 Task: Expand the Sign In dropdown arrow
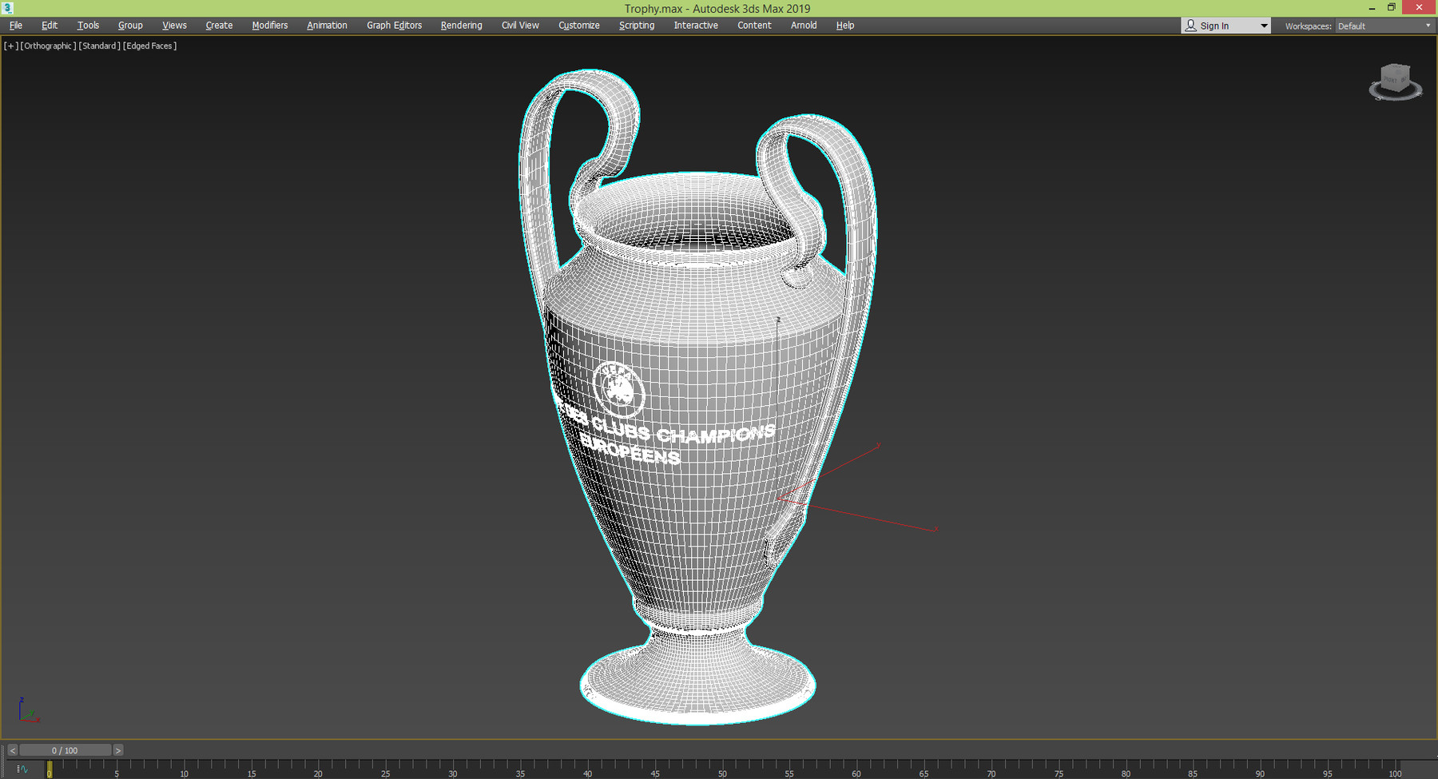click(1264, 26)
